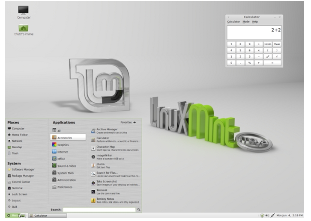
Task: Click the square root key in Calculator
Action: (x=277, y=56)
